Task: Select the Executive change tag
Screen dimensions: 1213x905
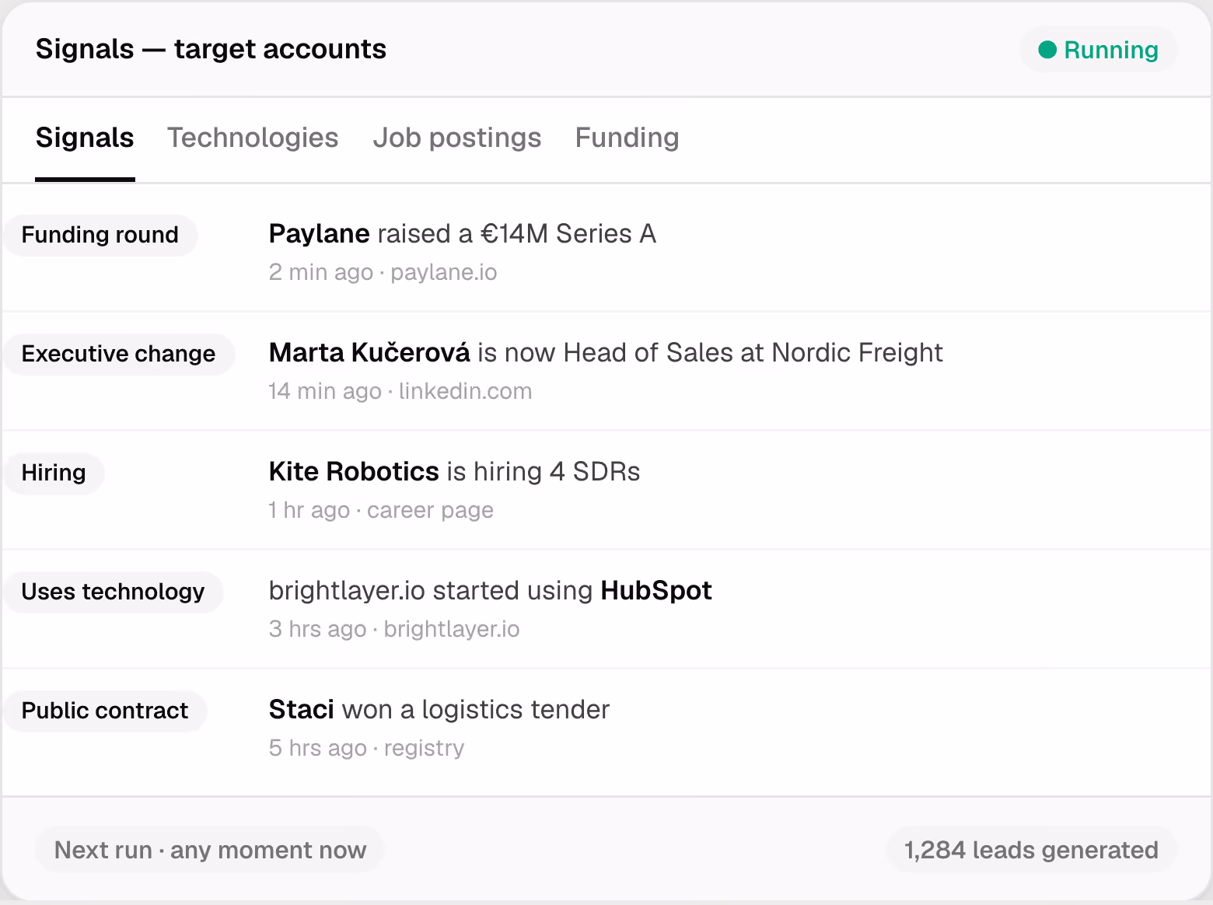Action: (118, 354)
